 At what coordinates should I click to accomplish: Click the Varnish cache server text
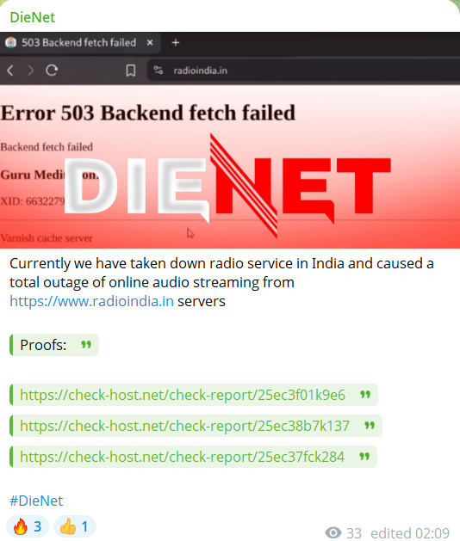(x=47, y=238)
